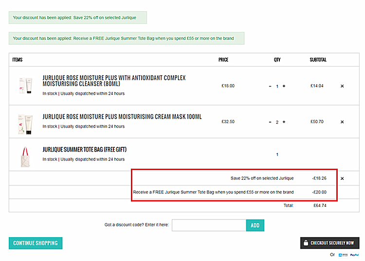Viewport: 365px width, 261px height.
Task: Click the lock icon on checkout button
Action: coord(306,243)
